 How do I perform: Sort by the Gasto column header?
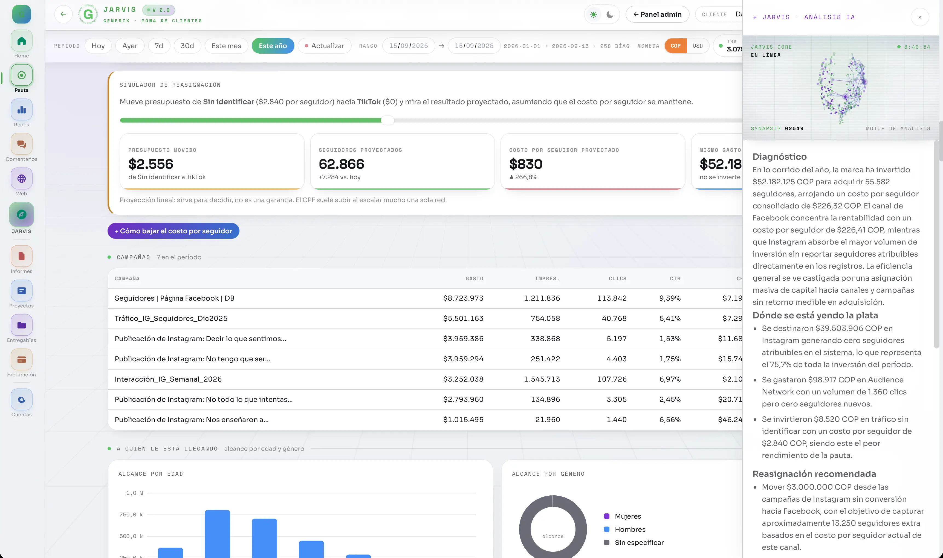point(475,279)
